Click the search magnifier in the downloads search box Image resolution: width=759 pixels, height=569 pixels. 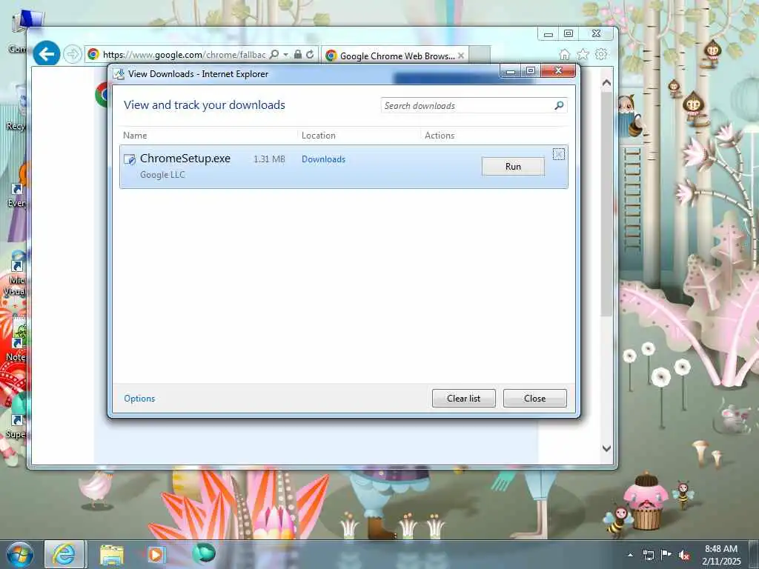point(559,105)
